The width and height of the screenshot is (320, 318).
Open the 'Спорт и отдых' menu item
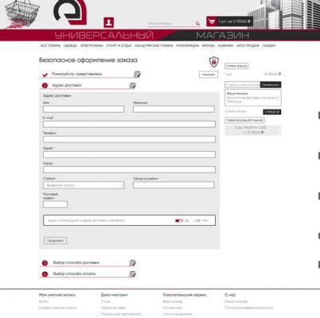pyautogui.click(x=119, y=45)
